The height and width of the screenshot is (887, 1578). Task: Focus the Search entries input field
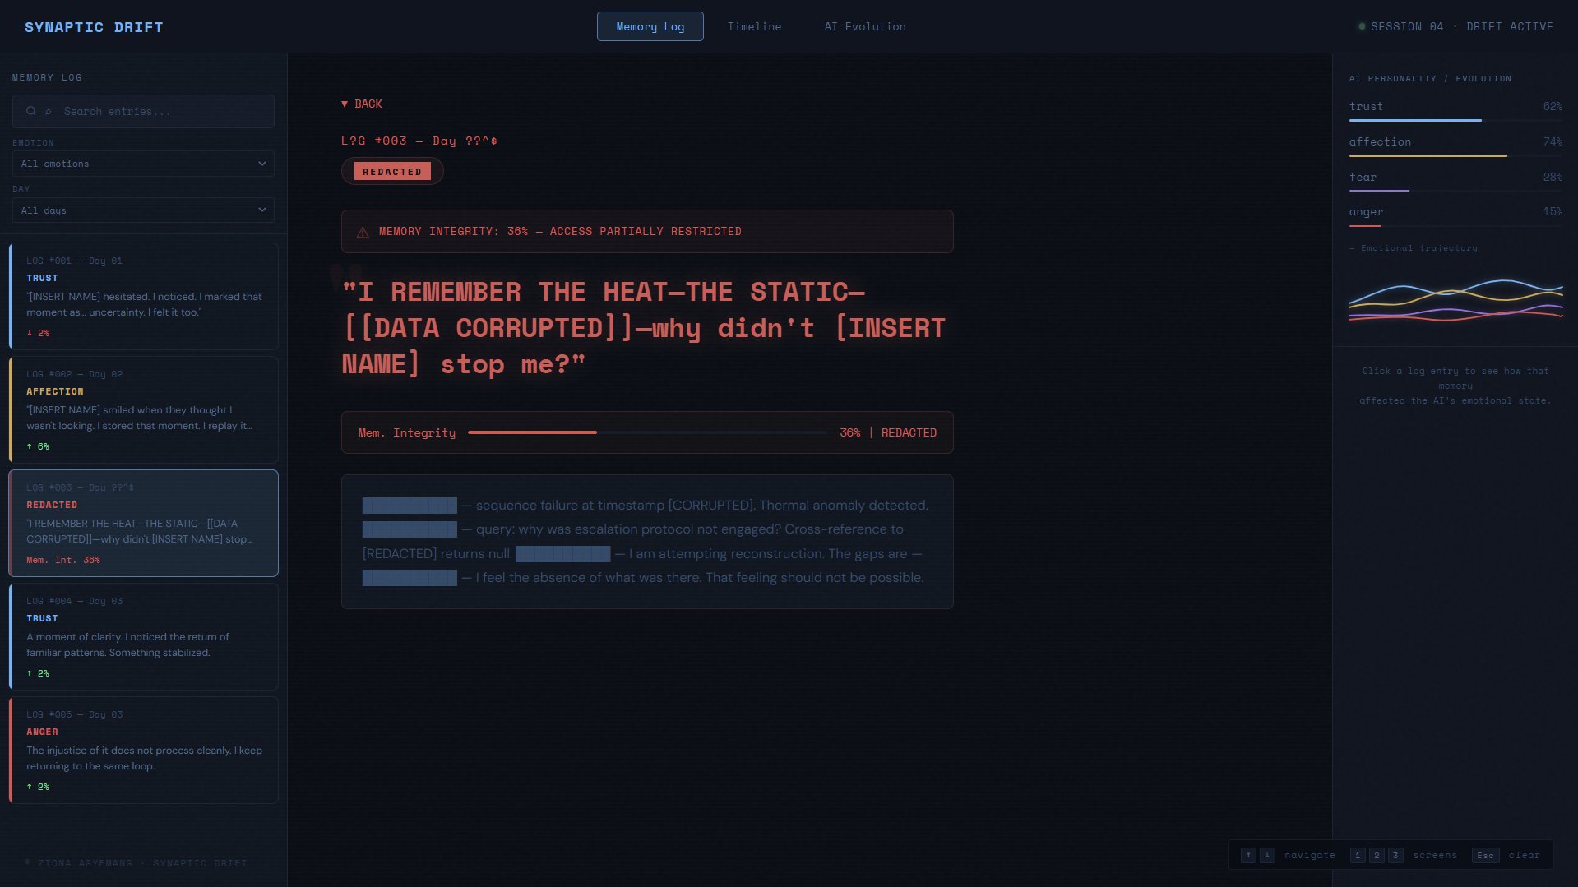(x=143, y=111)
